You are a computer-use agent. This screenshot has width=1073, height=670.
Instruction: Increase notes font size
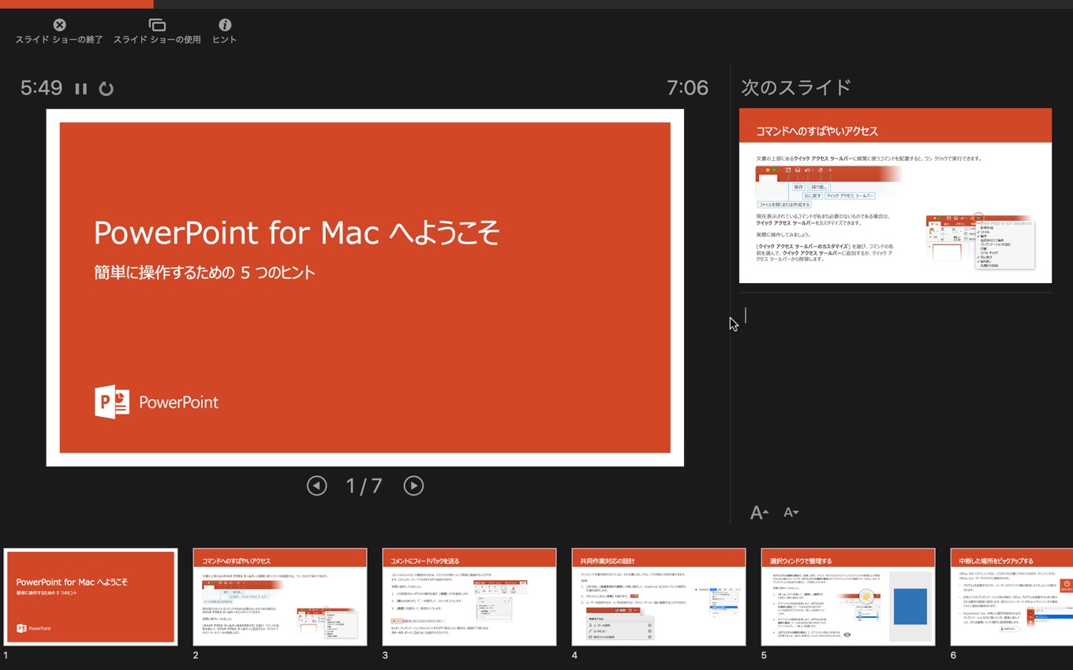(x=759, y=512)
